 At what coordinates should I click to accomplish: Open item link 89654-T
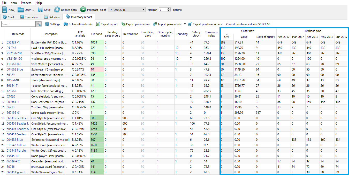(12, 86)
